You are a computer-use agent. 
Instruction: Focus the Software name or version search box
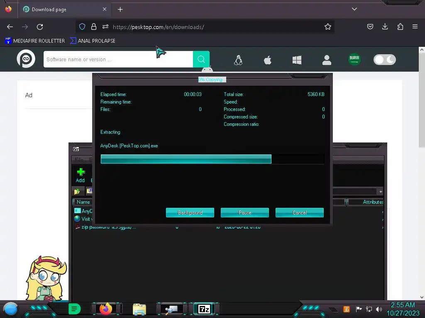click(x=118, y=59)
